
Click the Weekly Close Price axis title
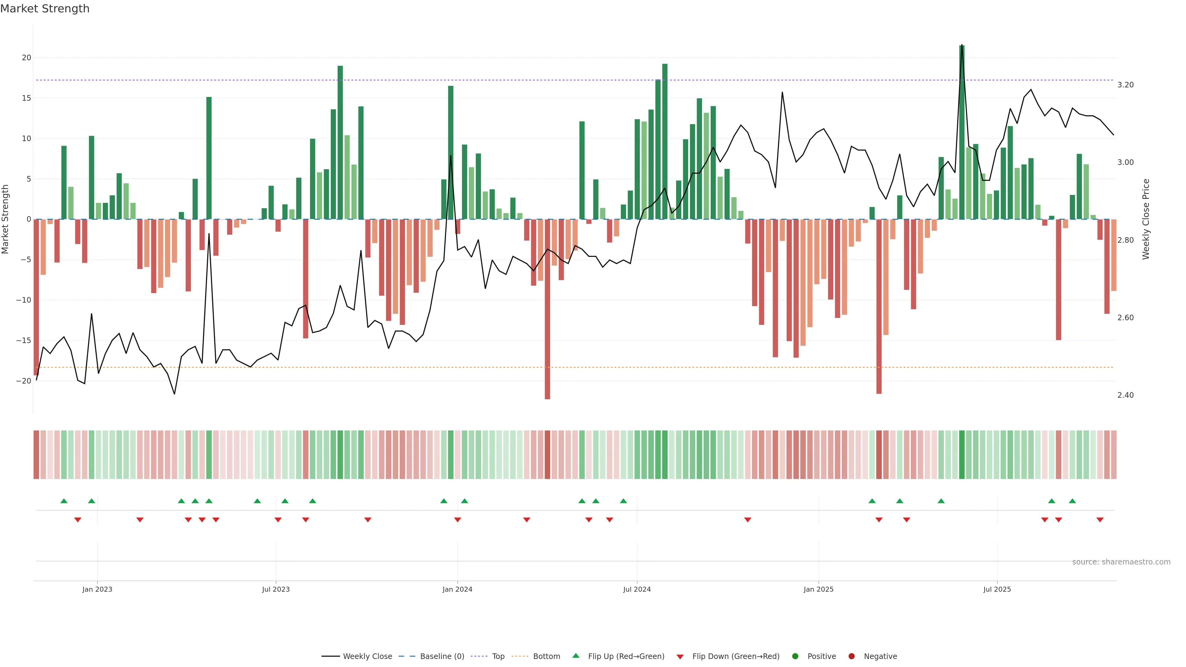pos(1146,219)
